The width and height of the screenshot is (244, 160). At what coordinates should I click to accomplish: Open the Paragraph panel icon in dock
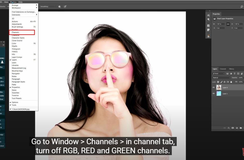click(208, 20)
